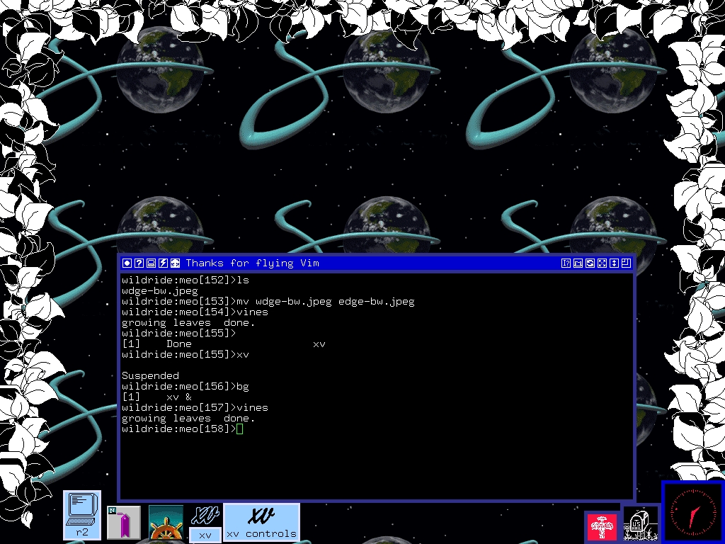This screenshot has width=725, height=544.
Task: Open the ship's wheel Navigator icon
Action: [166, 522]
